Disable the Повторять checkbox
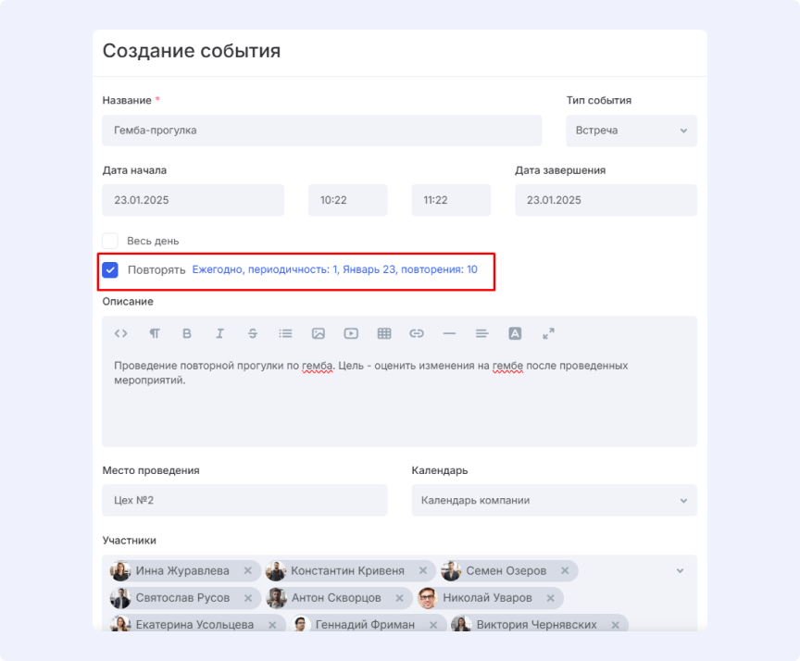The height and width of the screenshot is (661, 800). tap(110, 269)
